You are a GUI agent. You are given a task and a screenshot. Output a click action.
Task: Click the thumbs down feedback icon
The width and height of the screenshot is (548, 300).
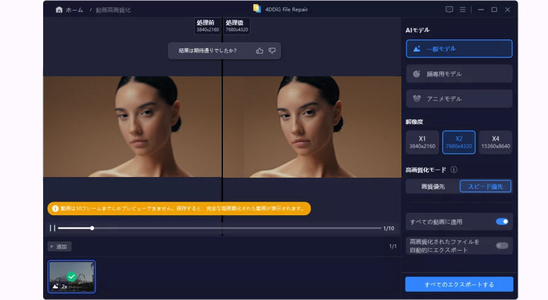coord(272,50)
